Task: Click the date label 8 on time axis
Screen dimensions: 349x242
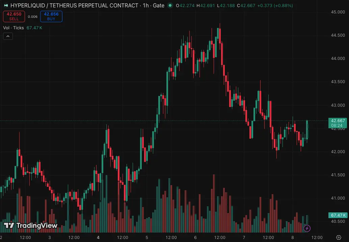Action: [x=293, y=237]
